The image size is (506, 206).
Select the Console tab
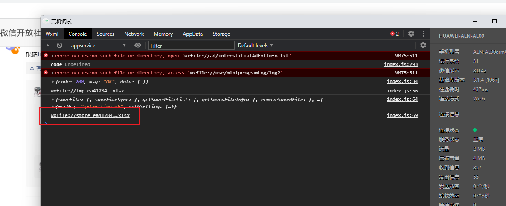78,34
